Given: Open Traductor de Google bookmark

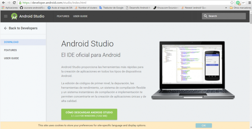Looking at the screenshot, I should coord(111,8).
